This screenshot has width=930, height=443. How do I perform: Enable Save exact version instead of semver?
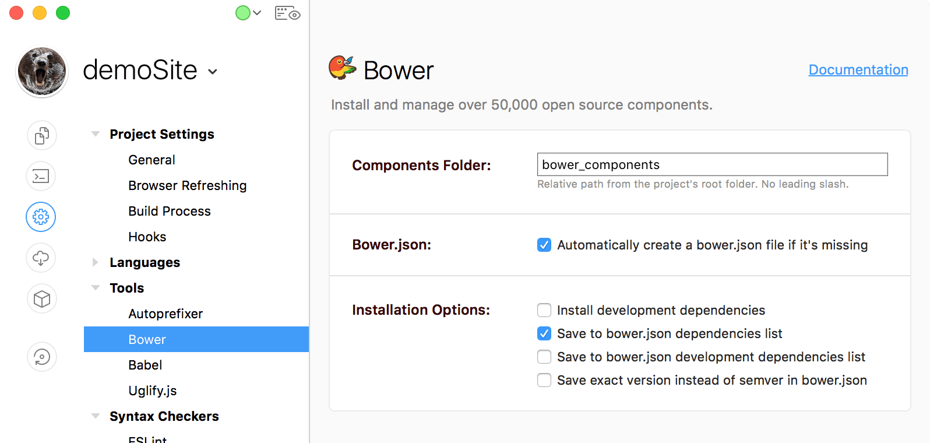(x=544, y=380)
